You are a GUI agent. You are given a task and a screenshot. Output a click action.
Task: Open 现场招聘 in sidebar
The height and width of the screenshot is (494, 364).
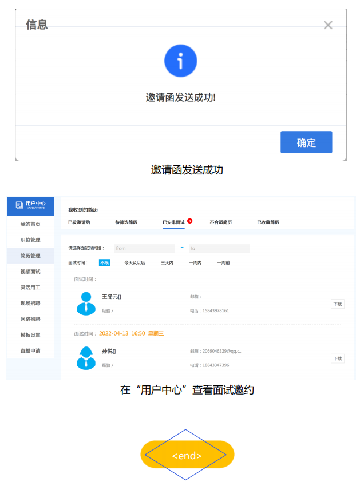30,303
